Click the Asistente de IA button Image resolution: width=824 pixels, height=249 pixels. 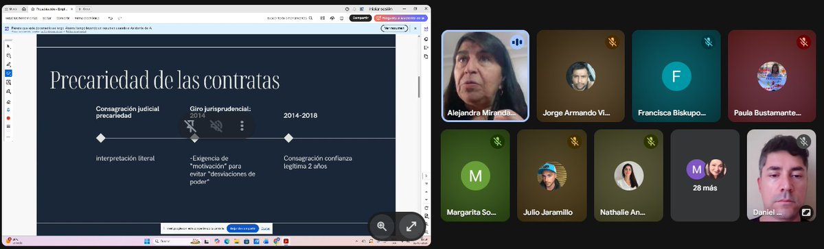pos(401,18)
